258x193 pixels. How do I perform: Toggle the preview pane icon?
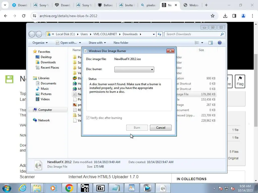click(x=210, y=43)
